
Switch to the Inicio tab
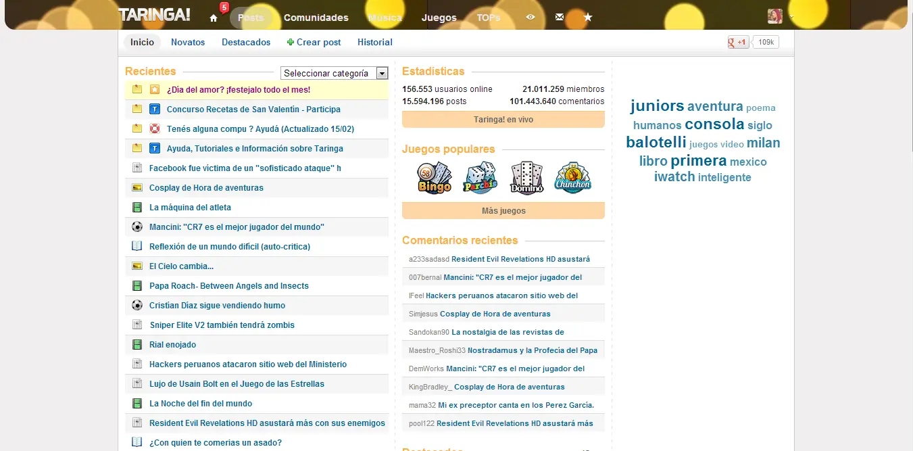point(142,42)
